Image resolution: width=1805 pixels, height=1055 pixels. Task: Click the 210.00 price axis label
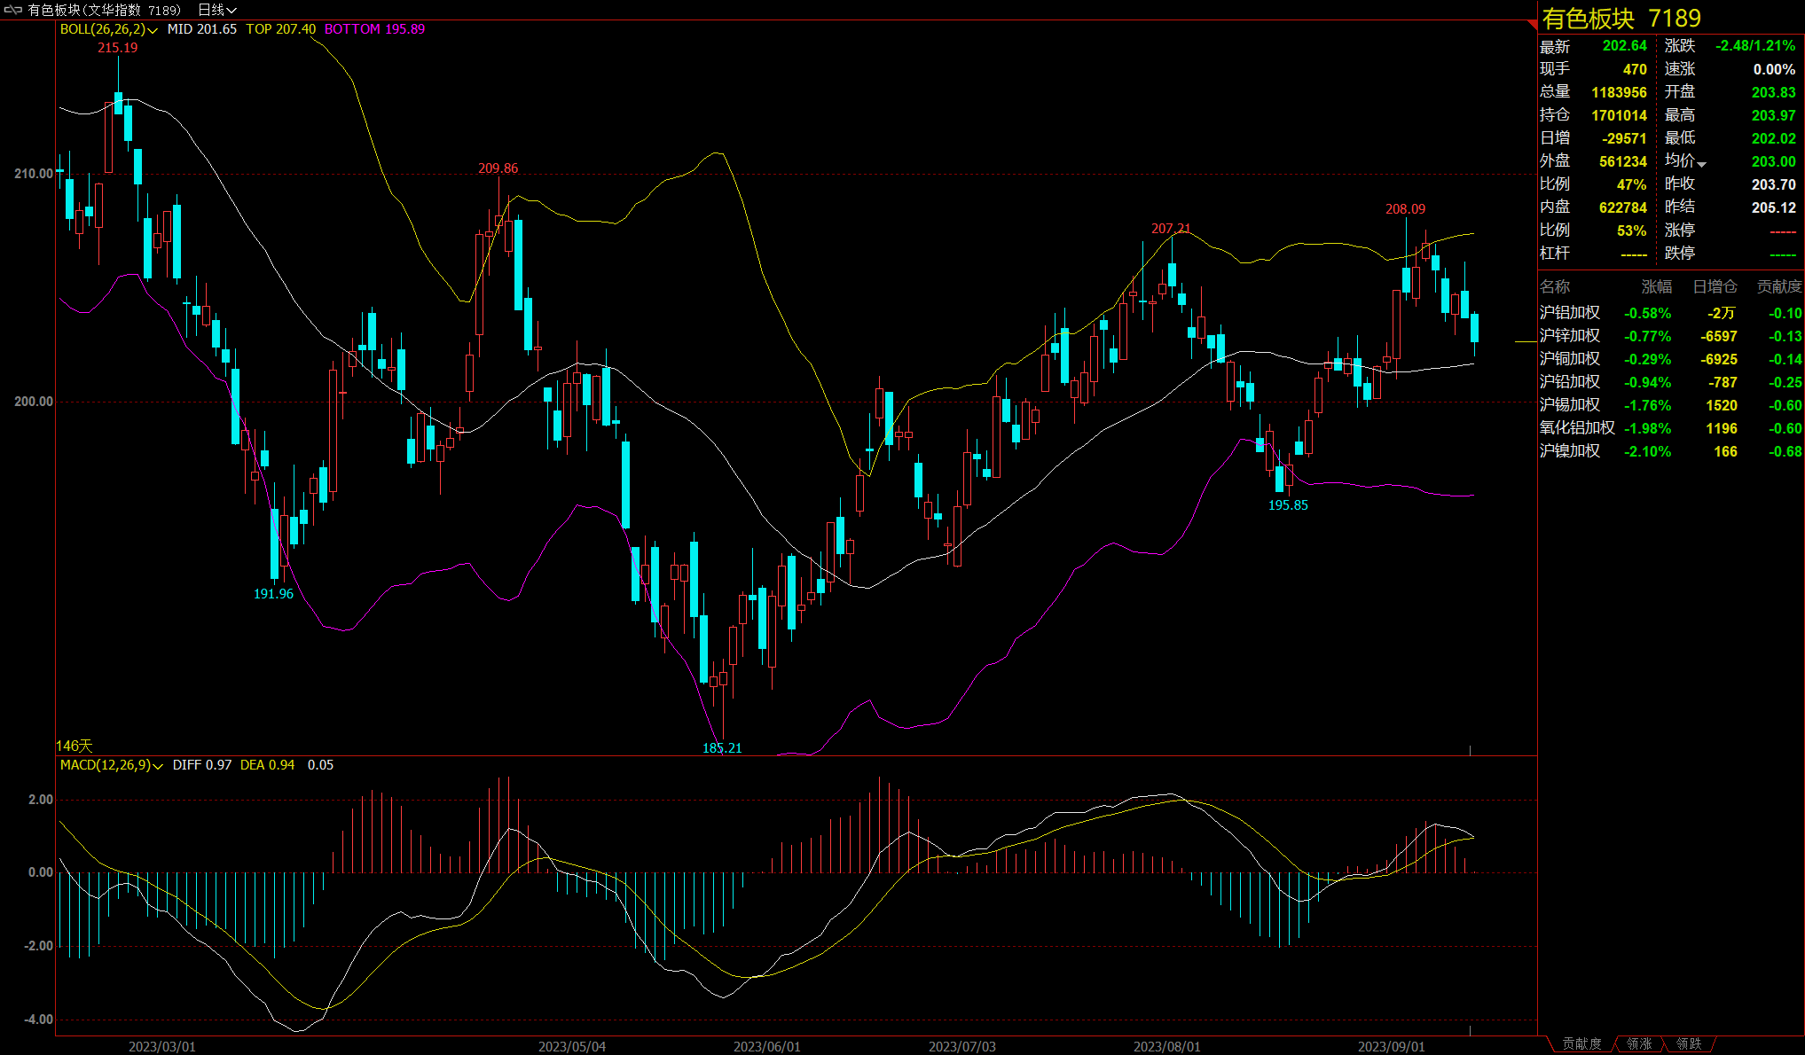(x=34, y=174)
